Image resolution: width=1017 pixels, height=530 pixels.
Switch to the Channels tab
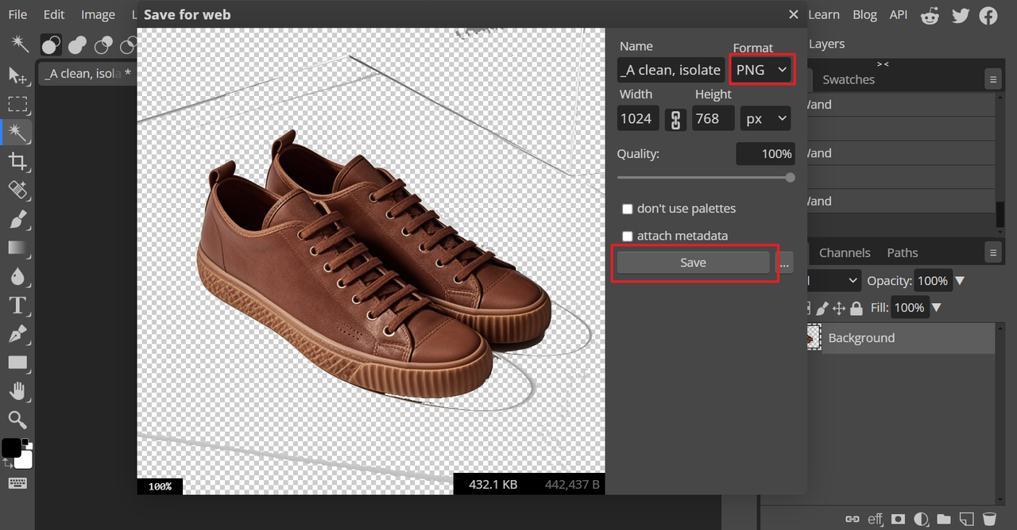coord(844,252)
